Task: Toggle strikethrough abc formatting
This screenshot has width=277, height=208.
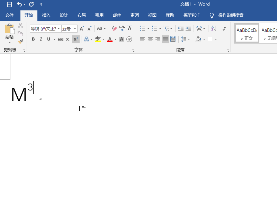Action: pyautogui.click(x=61, y=39)
